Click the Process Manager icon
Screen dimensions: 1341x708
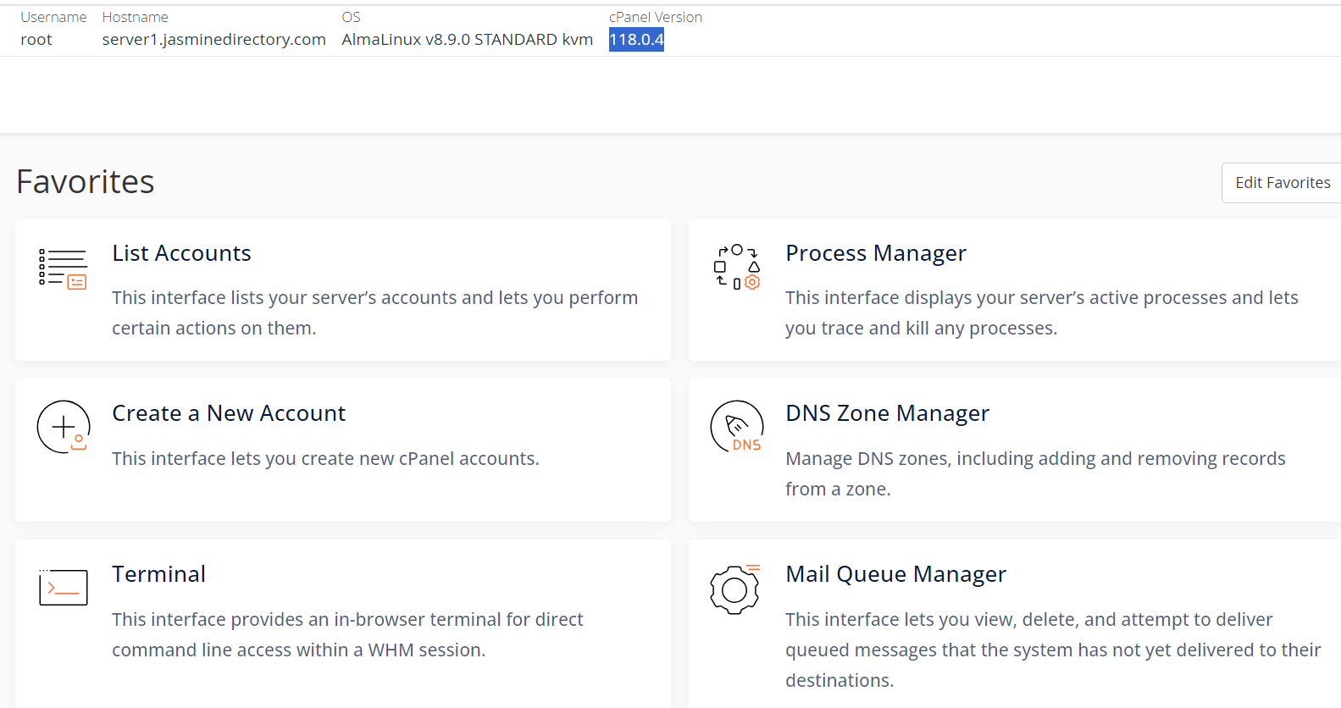coord(737,268)
